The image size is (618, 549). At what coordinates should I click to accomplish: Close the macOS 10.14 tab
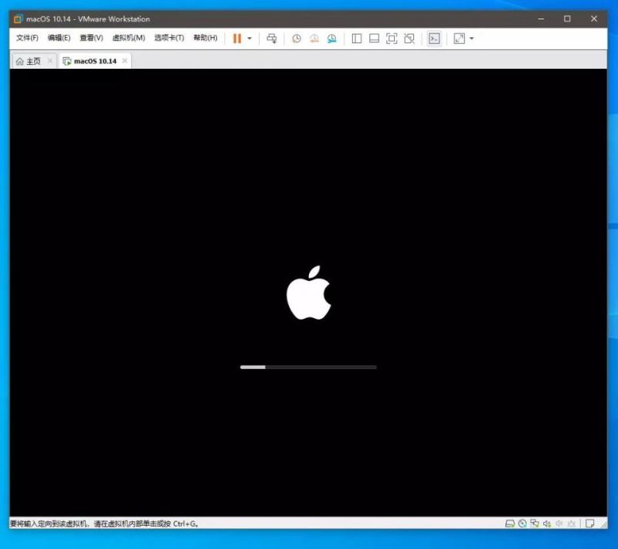point(124,61)
